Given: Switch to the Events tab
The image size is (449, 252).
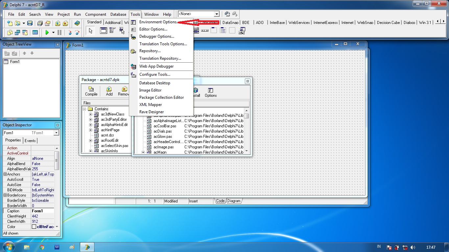Looking at the screenshot, I should 30,140.
